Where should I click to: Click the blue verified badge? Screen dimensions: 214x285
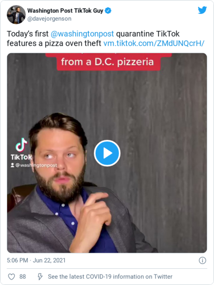(x=108, y=11)
